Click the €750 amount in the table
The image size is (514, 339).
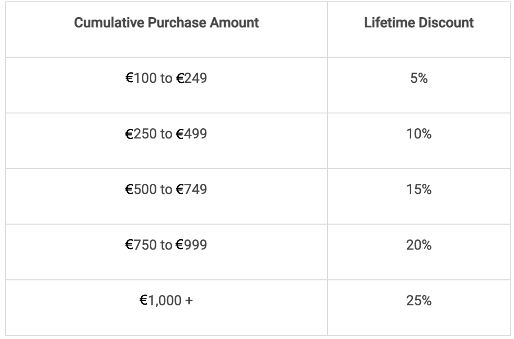tap(141, 245)
